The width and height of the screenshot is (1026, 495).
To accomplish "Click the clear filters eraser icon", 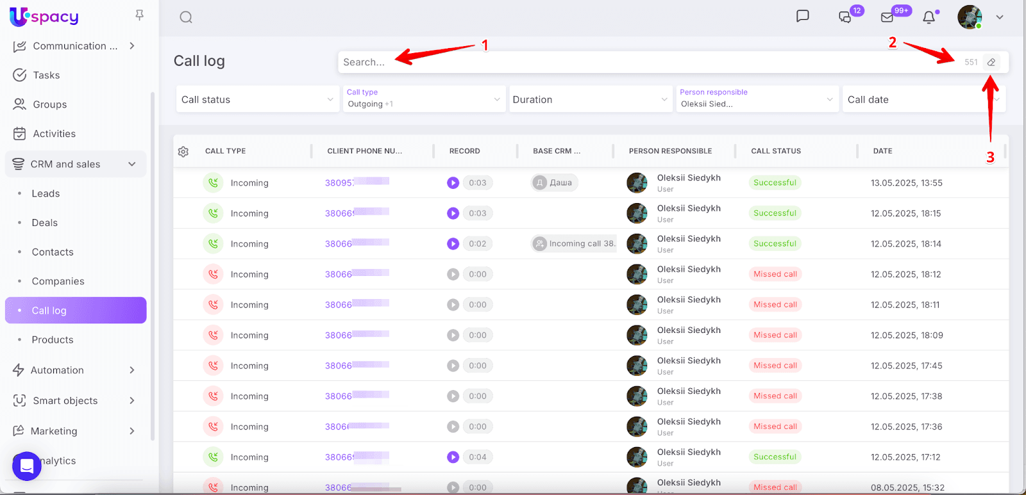I will [x=991, y=62].
